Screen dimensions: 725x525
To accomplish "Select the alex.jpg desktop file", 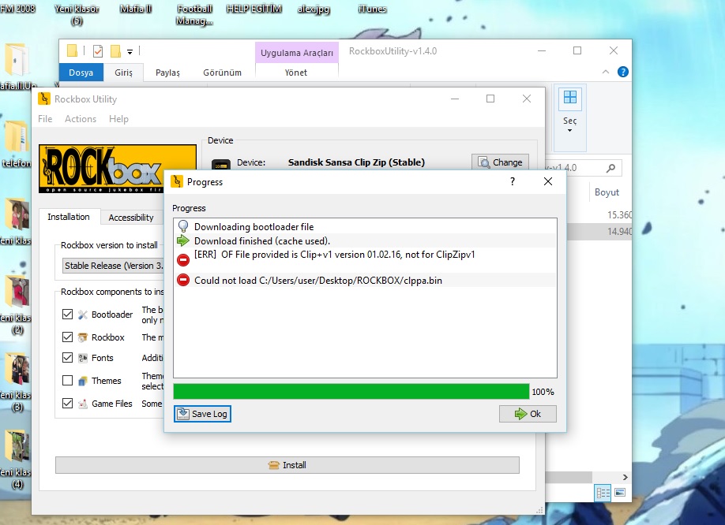I will (314, 9).
